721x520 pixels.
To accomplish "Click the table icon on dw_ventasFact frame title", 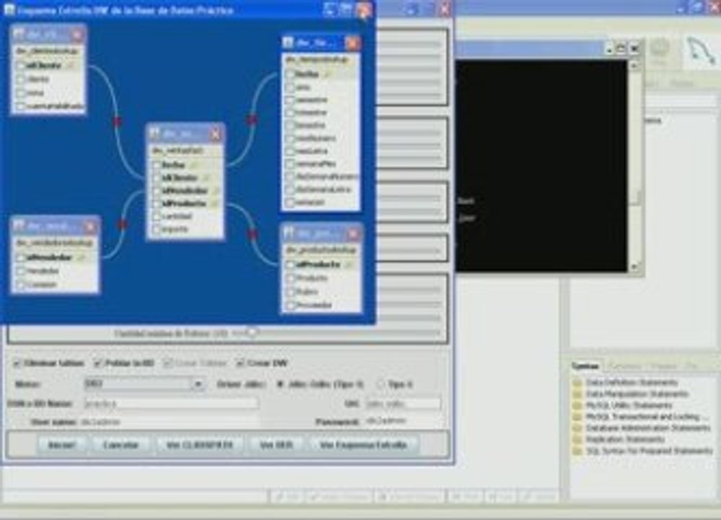I will [154, 134].
